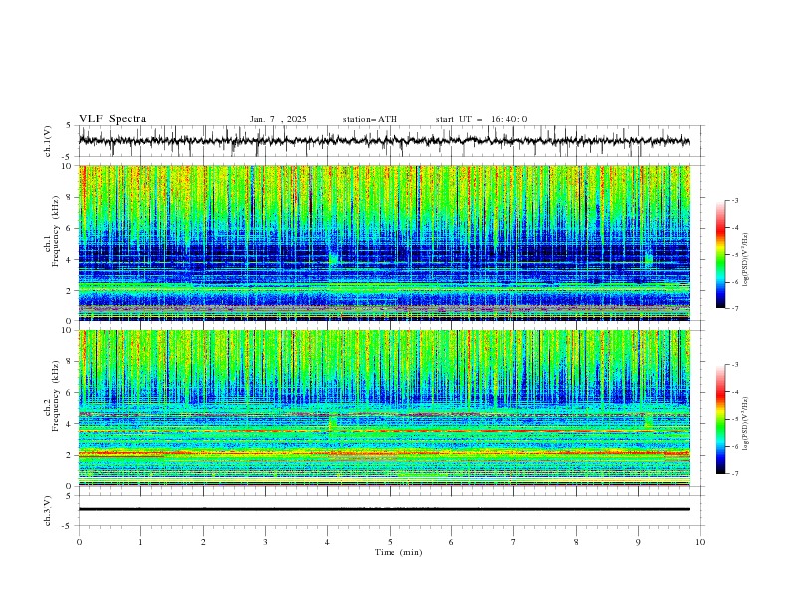The height and width of the screenshot is (609, 789).
Task: Click the ch.1 Frequency (kHz) axis label
Action: click(51, 231)
